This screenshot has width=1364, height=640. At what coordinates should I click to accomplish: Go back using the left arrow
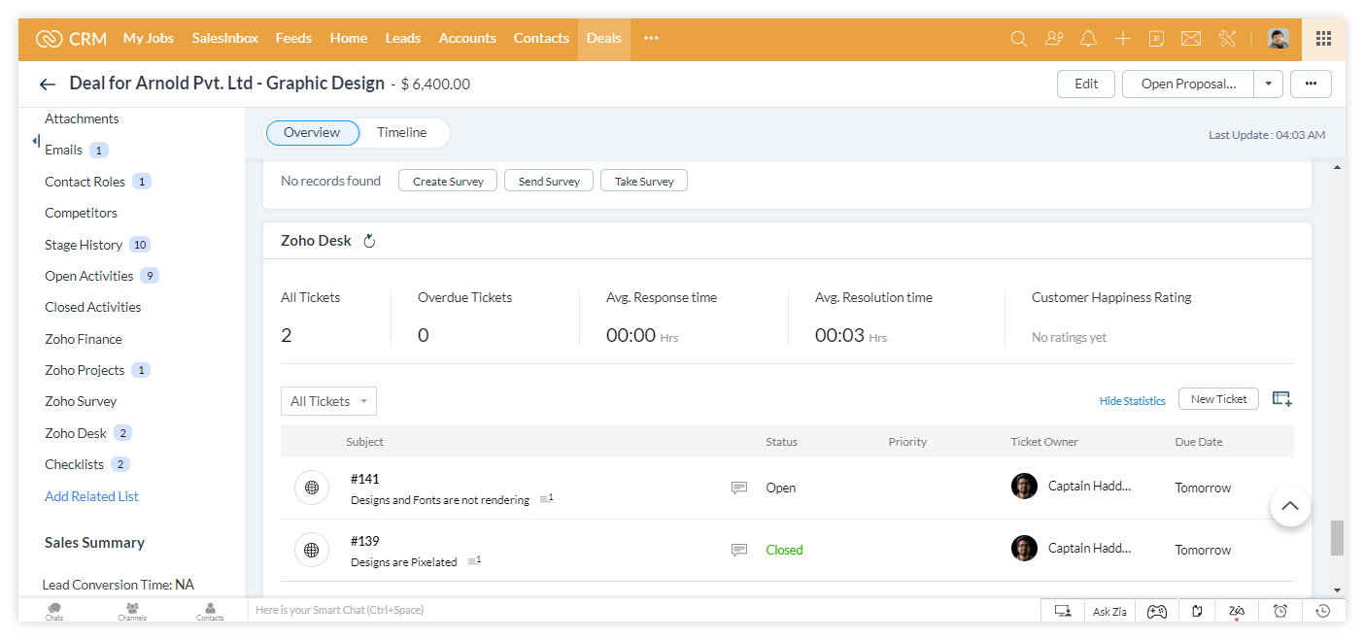(47, 84)
